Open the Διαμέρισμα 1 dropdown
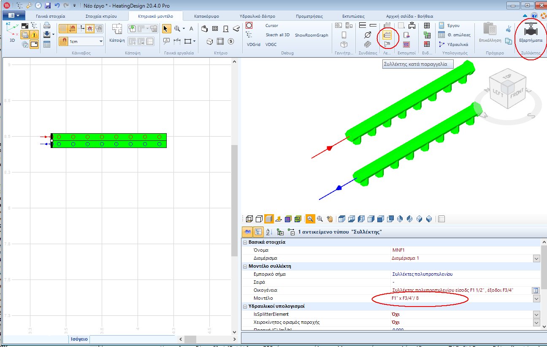This screenshot has width=547, height=347. point(536,258)
